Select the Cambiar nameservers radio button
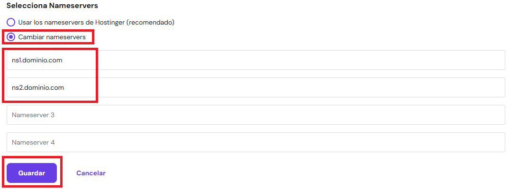510x189 pixels. point(11,37)
